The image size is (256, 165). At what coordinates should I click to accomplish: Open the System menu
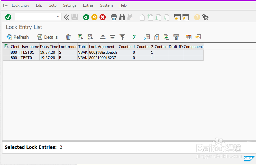point(106,5)
